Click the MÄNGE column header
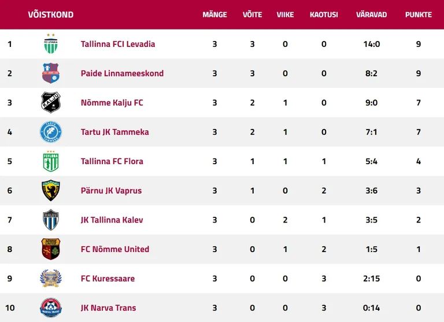Image resolution: width=444 pixels, height=322 pixels. tap(214, 14)
